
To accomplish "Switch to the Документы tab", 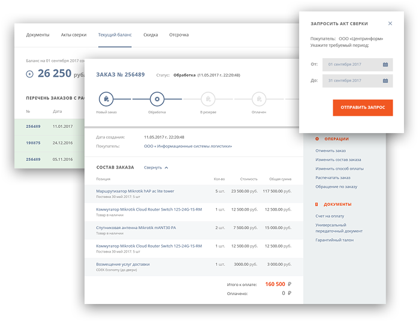I will click(38, 35).
